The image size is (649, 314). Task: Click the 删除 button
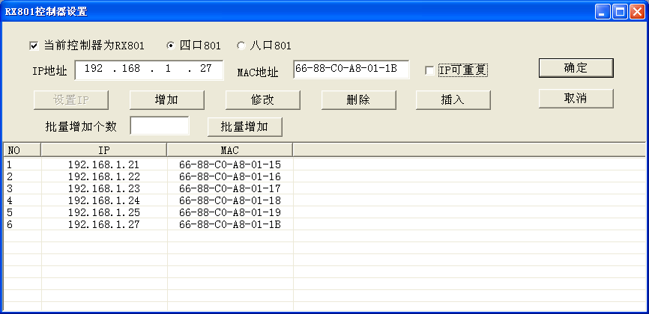click(x=359, y=100)
